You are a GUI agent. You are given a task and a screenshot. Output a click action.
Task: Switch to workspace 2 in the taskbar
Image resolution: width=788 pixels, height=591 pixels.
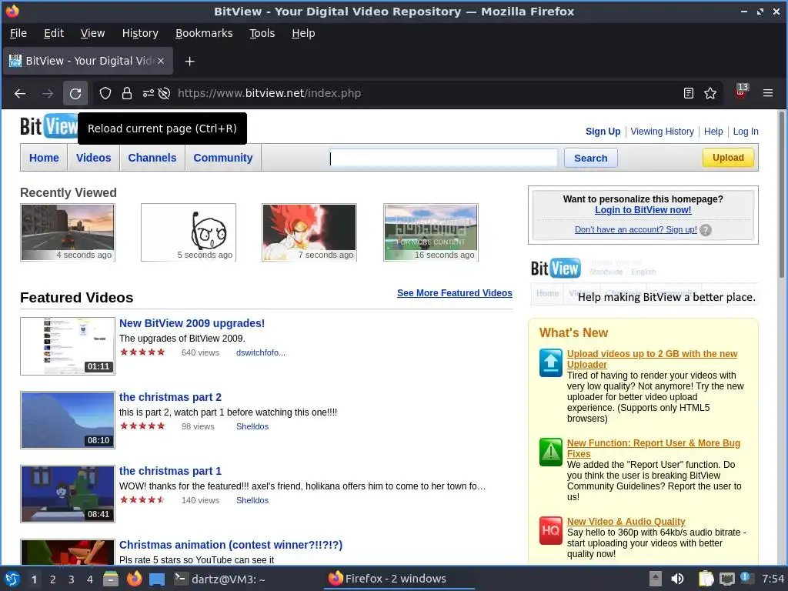(53, 579)
